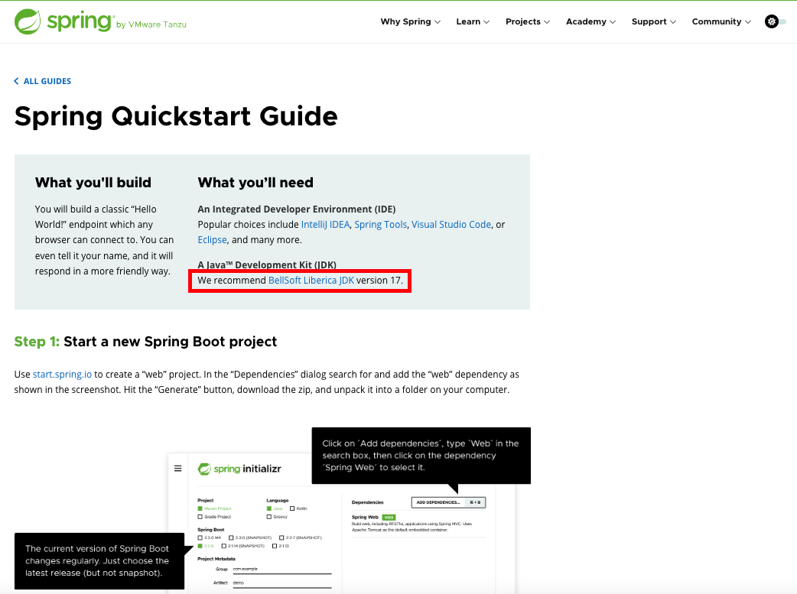
Task: Open the Academy menu
Action: pos(590,22)
